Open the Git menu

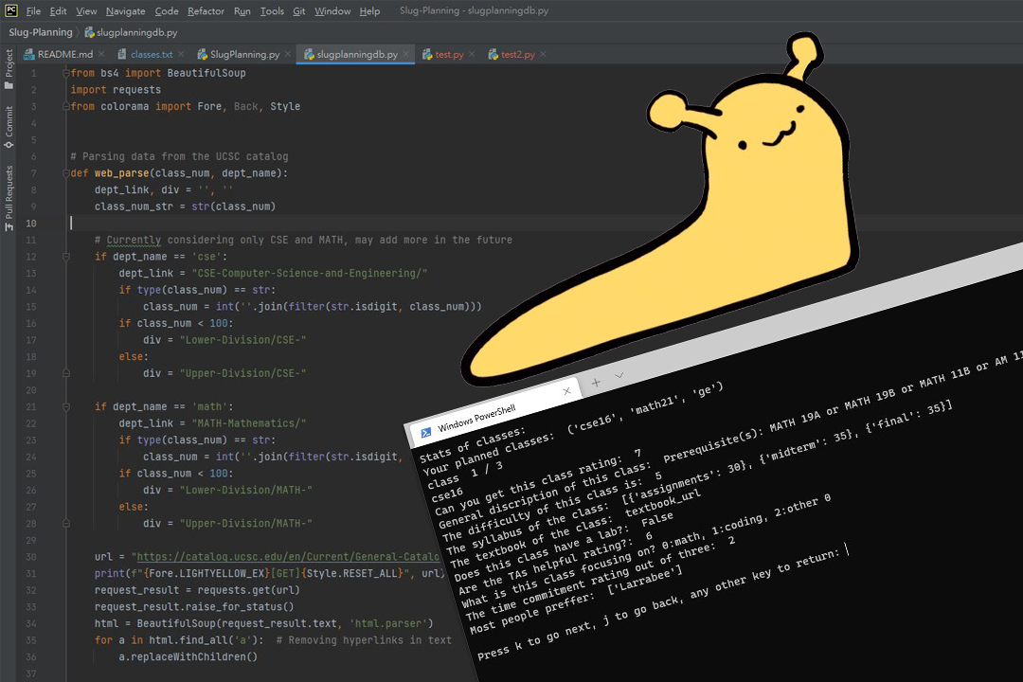298,11
